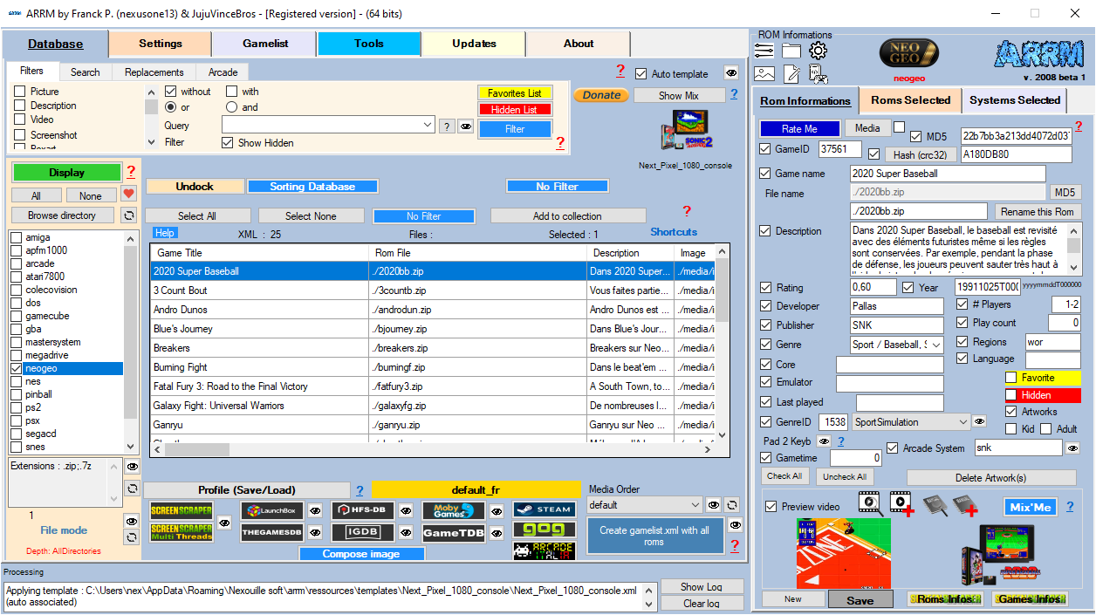
Task: Open the Genre dropdown list
Action: [936, 345]
